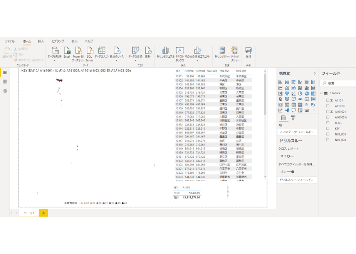Check the A1101 field checkbox
The height and width of the screenshot is (254, 356).
[x=327, y=100]
